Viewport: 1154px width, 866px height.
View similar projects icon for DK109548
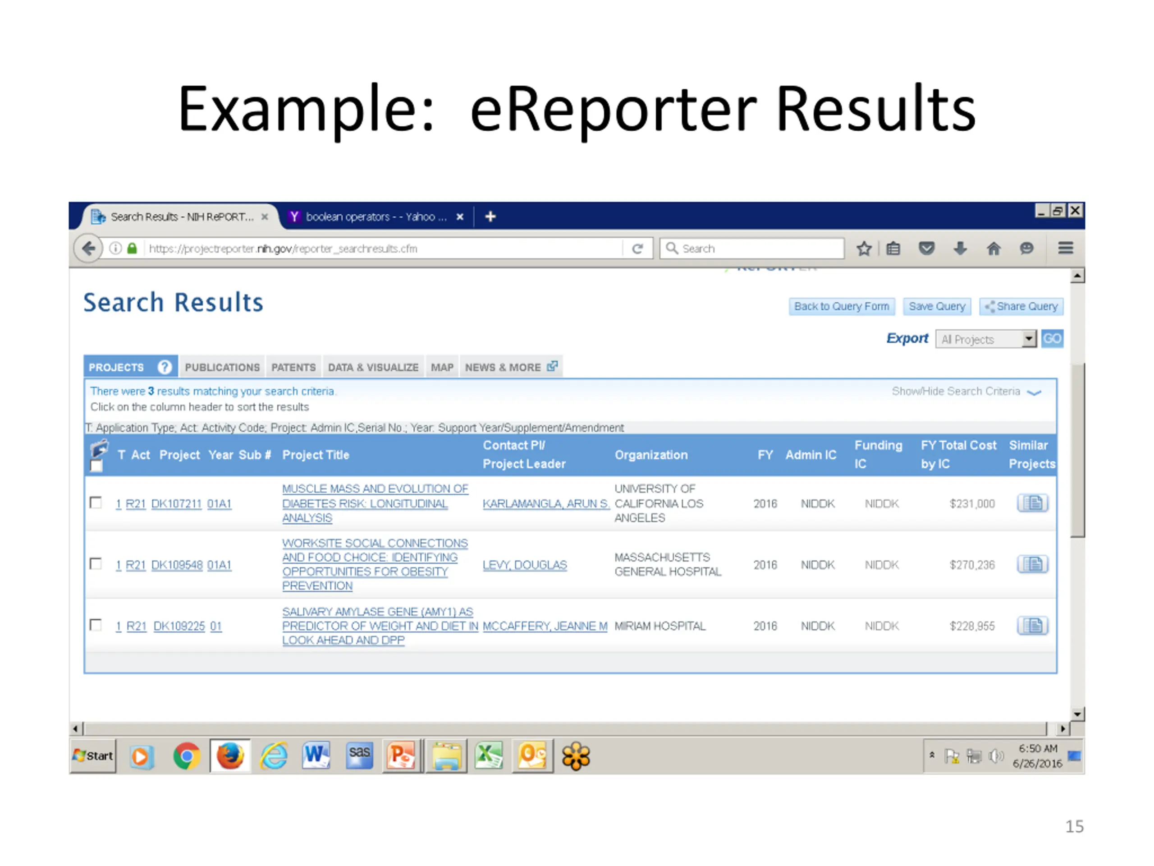1032,564
